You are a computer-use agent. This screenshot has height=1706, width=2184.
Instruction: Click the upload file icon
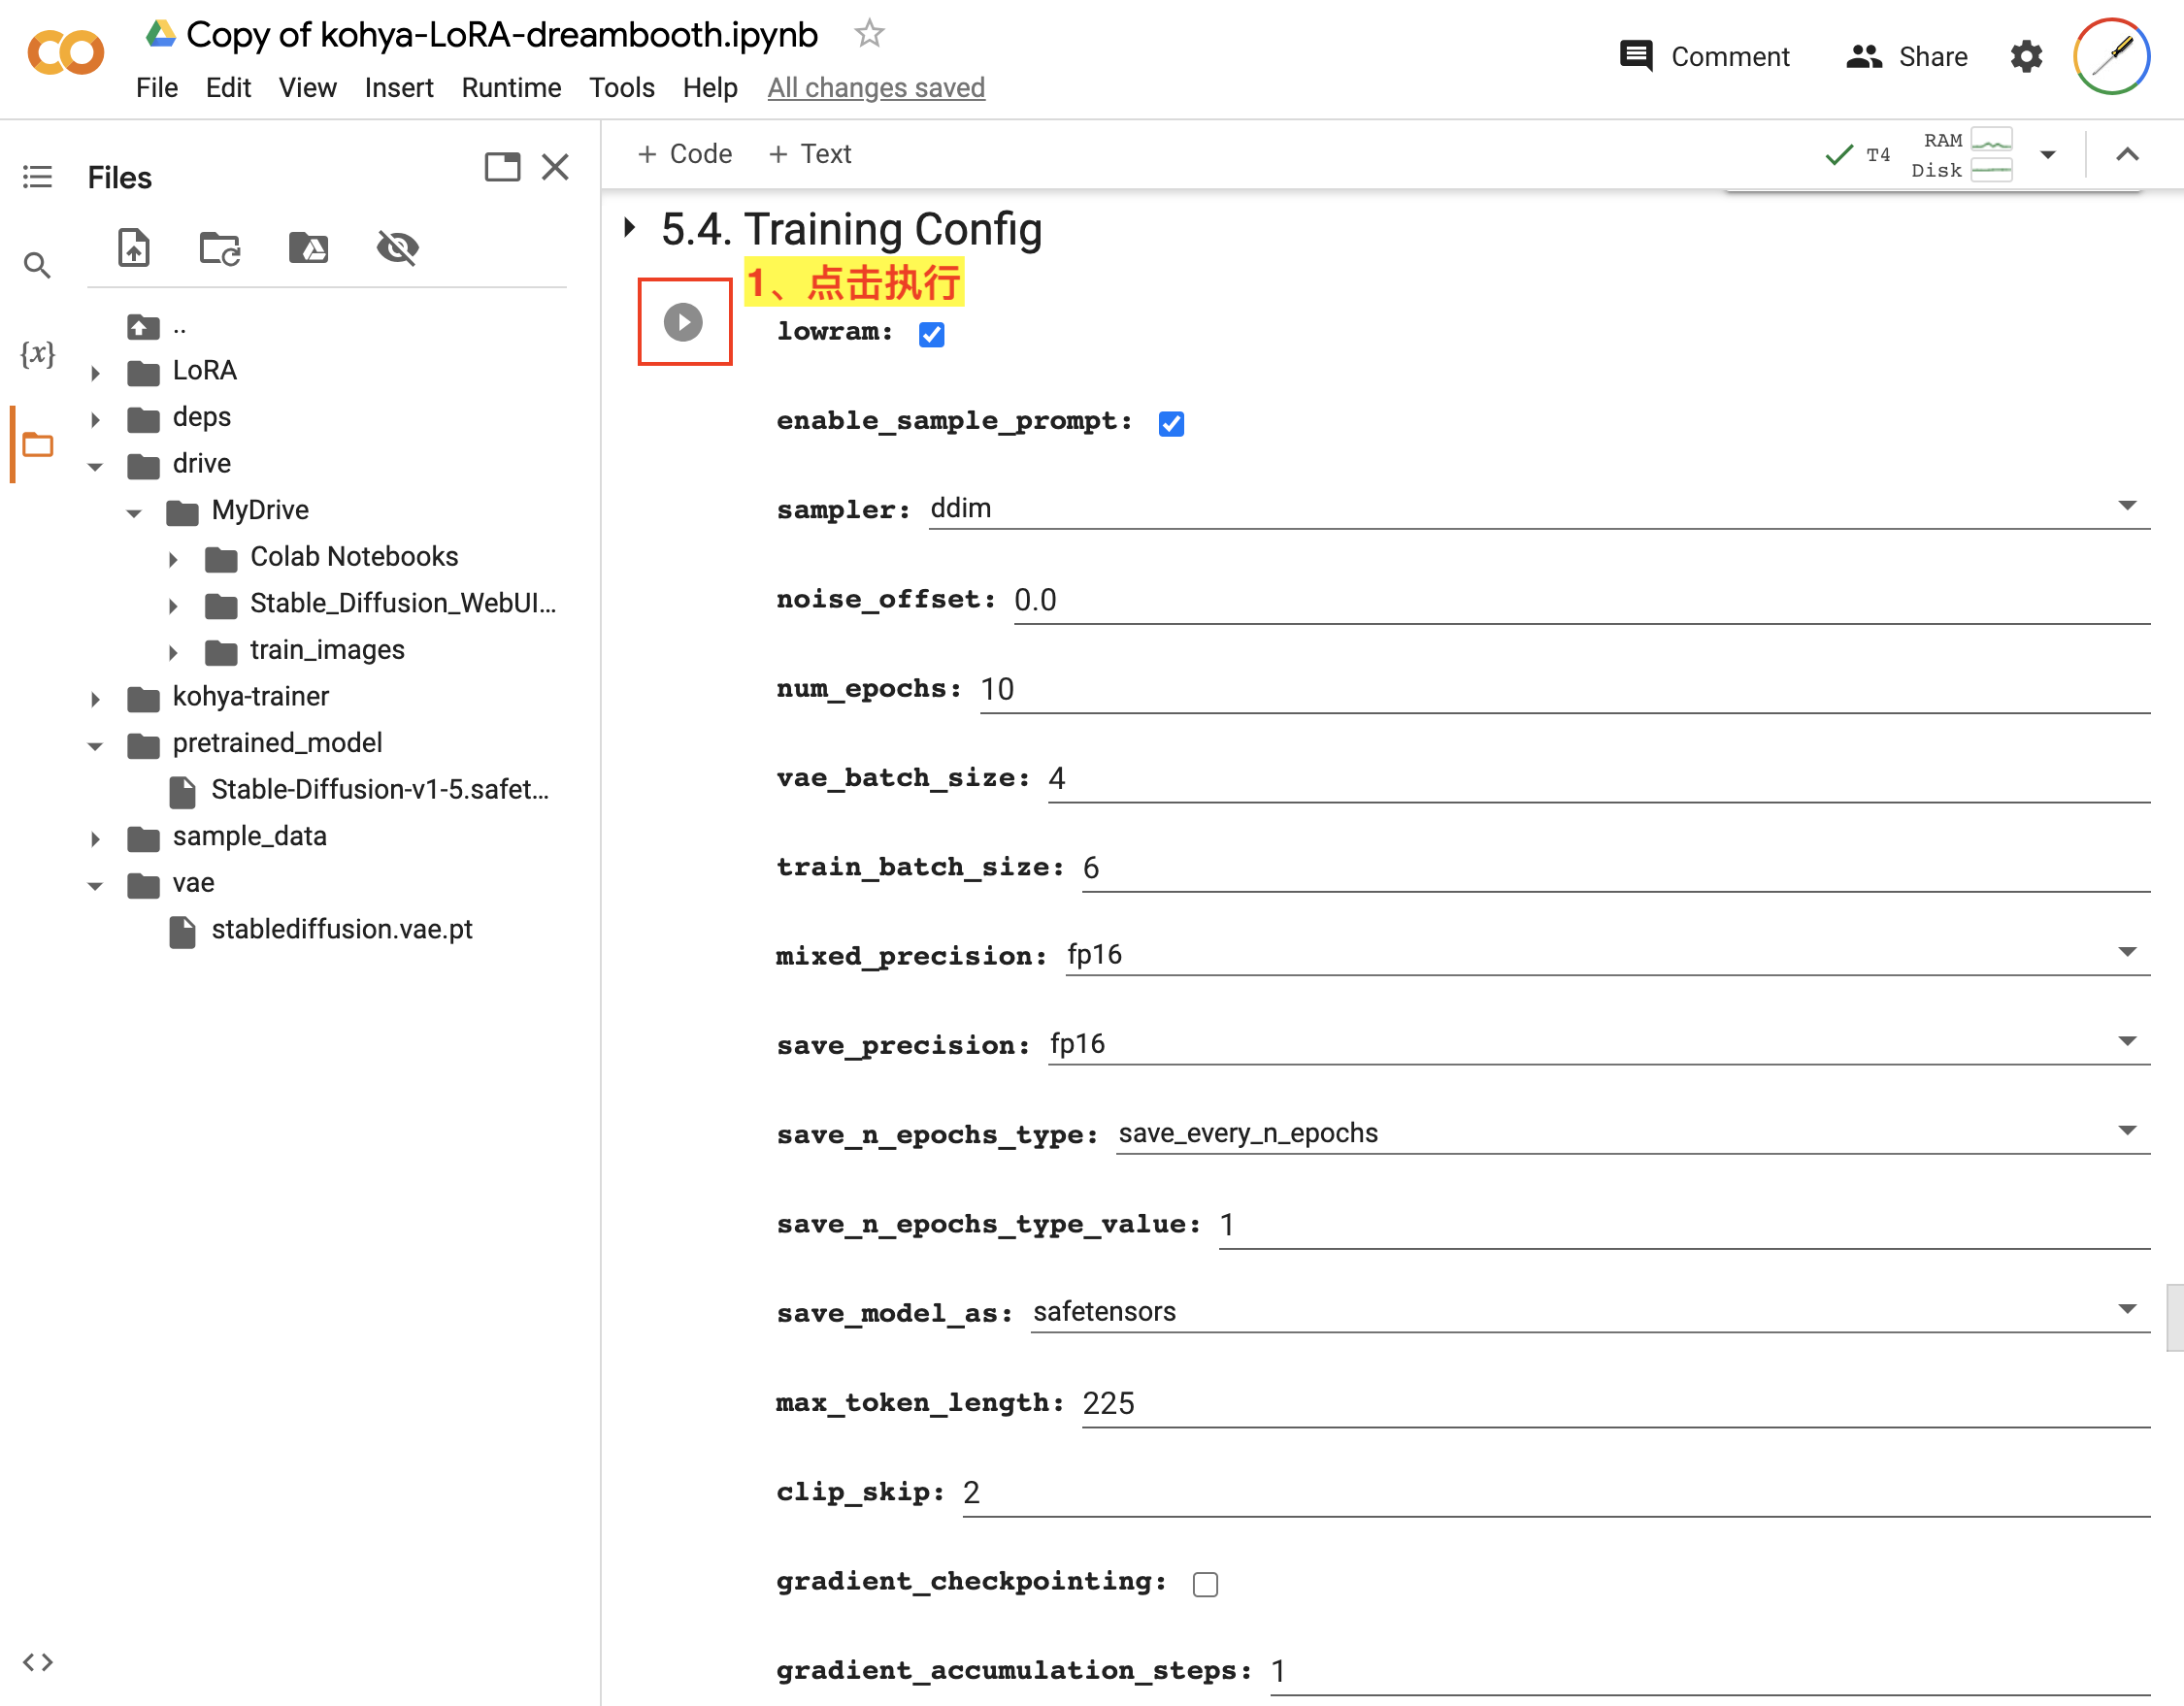click(x=134, y=247)
